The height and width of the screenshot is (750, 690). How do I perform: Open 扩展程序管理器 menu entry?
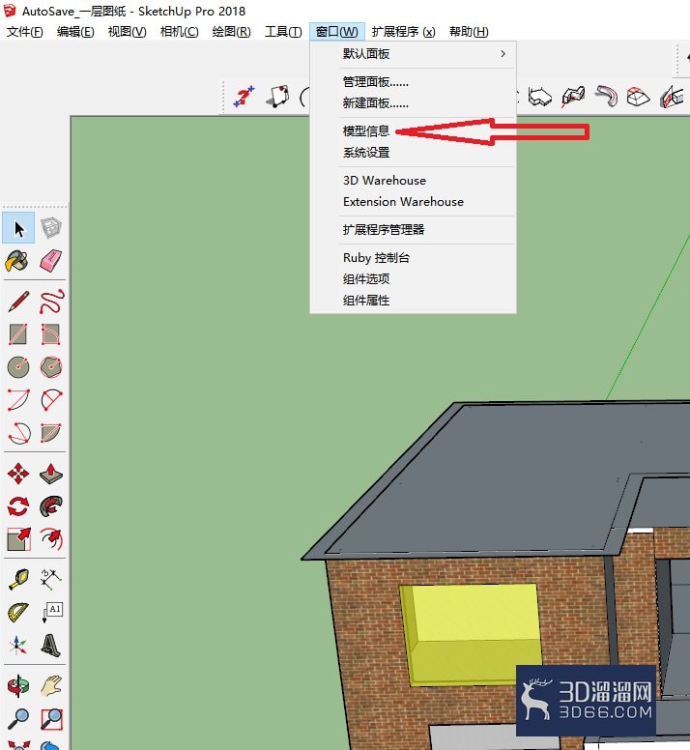(x=414, y=230)
